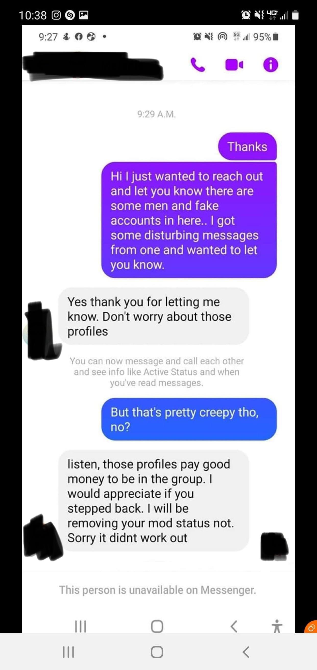Select the "listen, those profiles pay good money" message
Image resolution: width=317 pixels, height=670 pixels.
tap(153, 501)
